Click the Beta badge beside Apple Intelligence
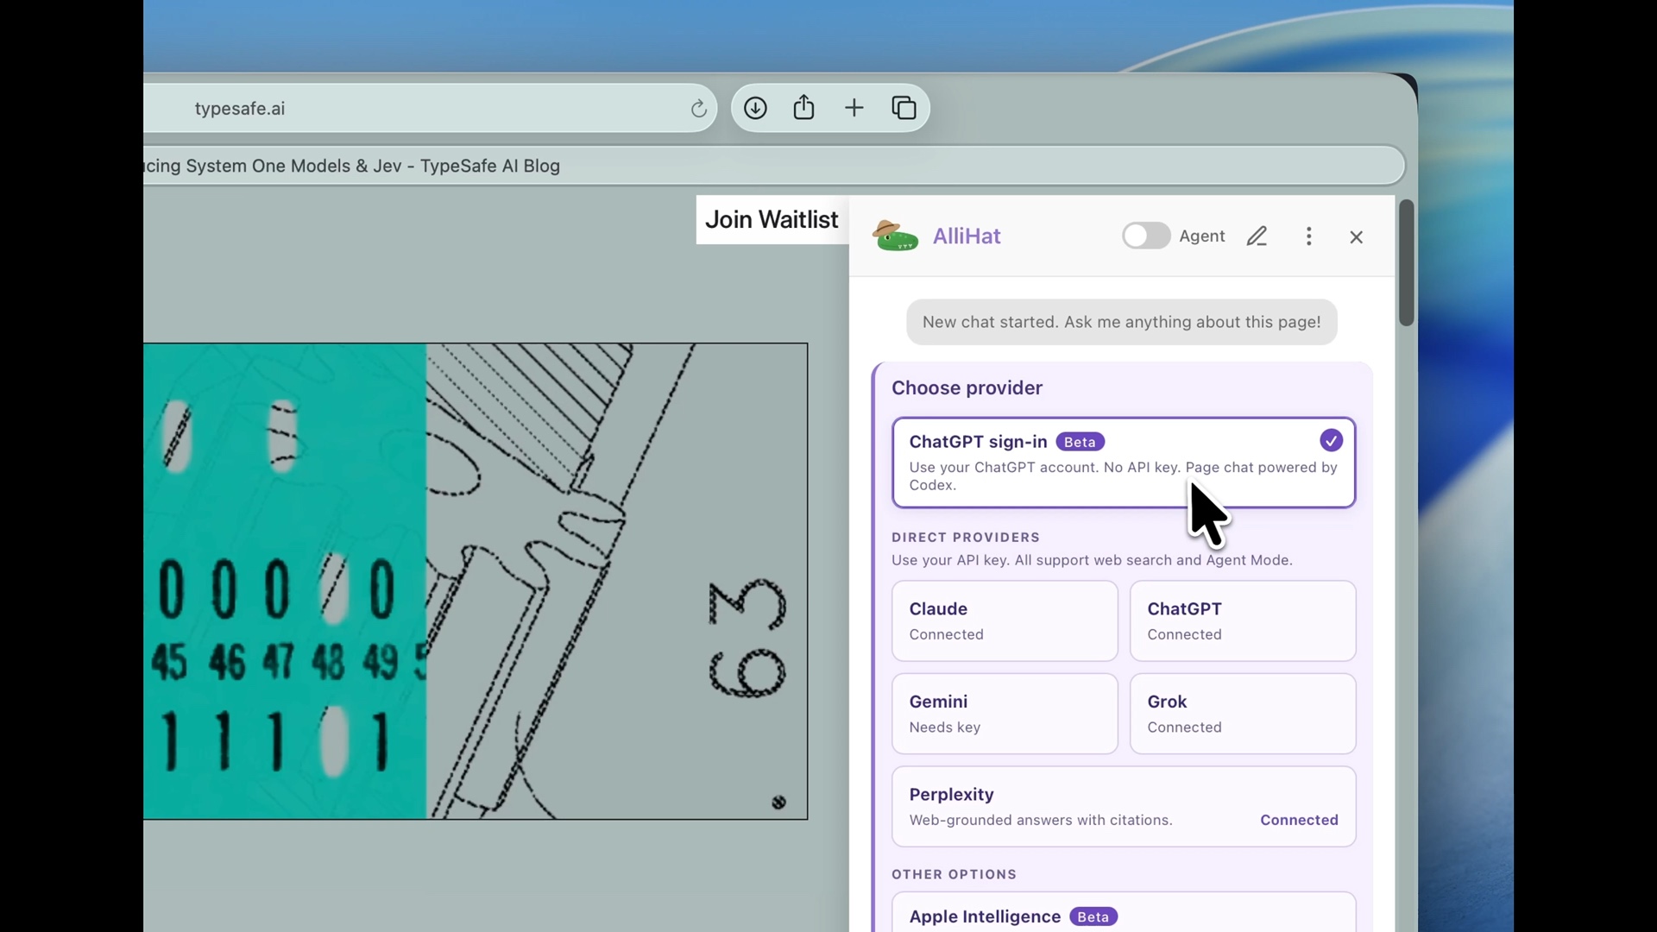 (1093, 916)
